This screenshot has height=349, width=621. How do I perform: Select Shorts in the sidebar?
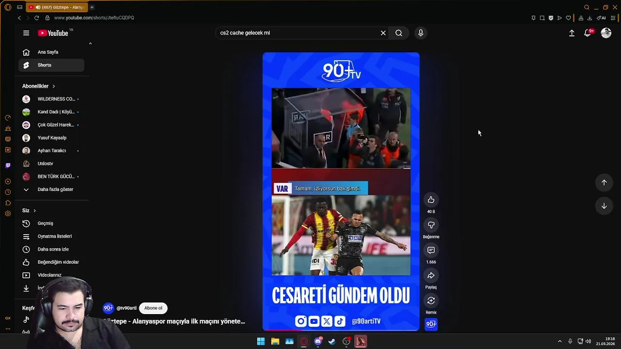(x=51, y=65)
